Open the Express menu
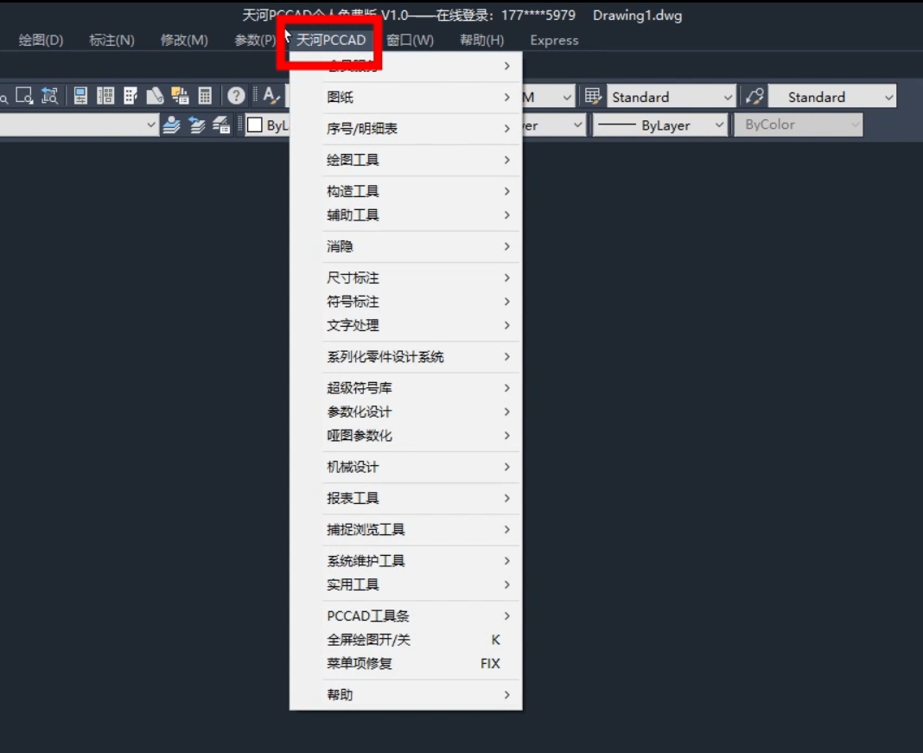923x753 pixels. tap(552, 40)
